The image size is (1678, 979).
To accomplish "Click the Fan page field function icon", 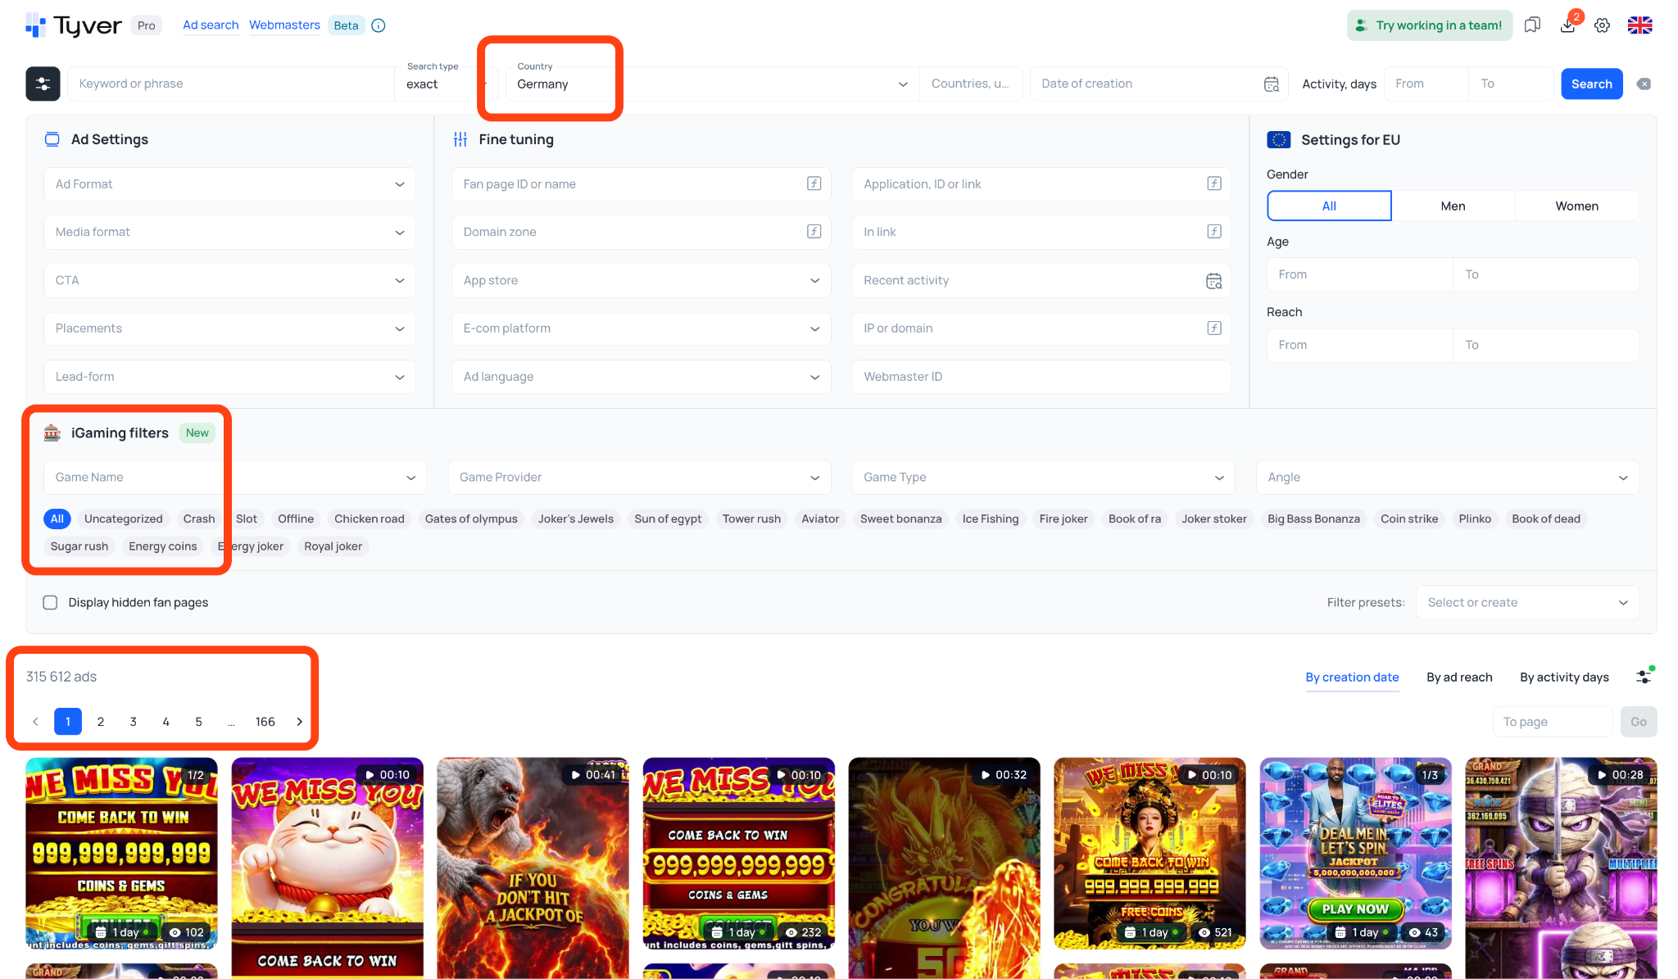I will [x=814, y=184].
